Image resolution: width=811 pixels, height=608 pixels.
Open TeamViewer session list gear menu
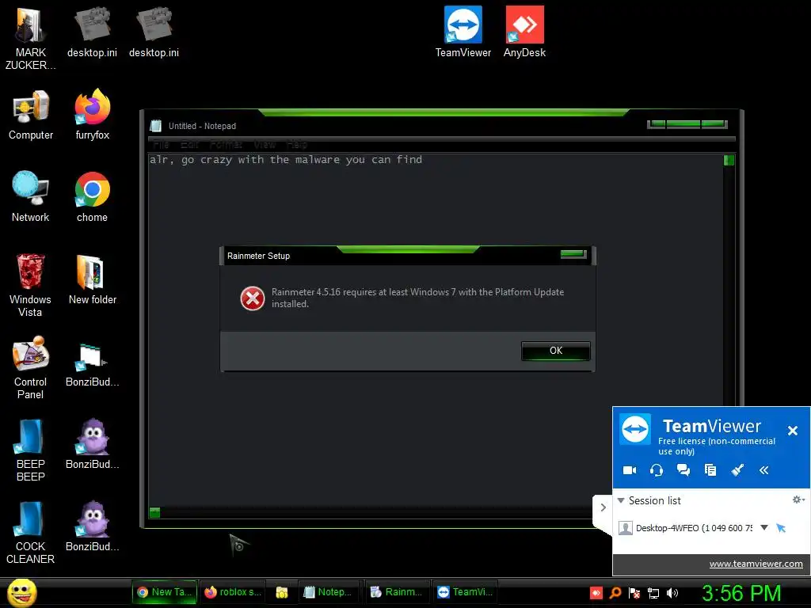tap(798, 500)
